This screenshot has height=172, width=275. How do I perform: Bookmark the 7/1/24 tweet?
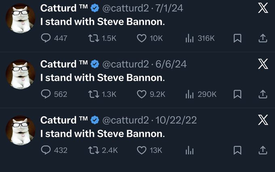pyautogui.click(x=238, y=38)
